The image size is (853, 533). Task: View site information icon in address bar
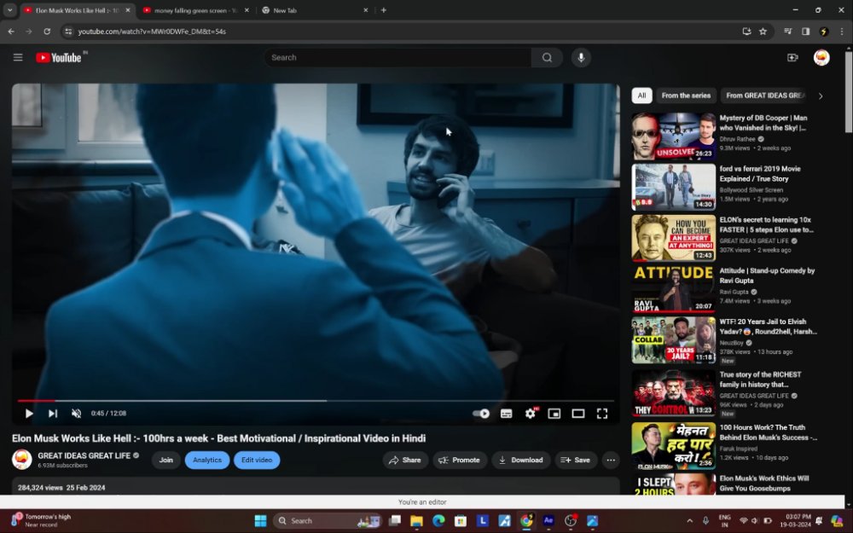pos(68,32)
